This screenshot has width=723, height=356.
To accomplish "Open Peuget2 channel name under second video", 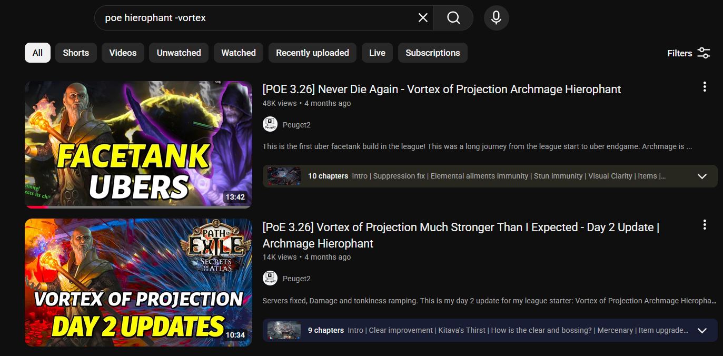I will point(296,279).
